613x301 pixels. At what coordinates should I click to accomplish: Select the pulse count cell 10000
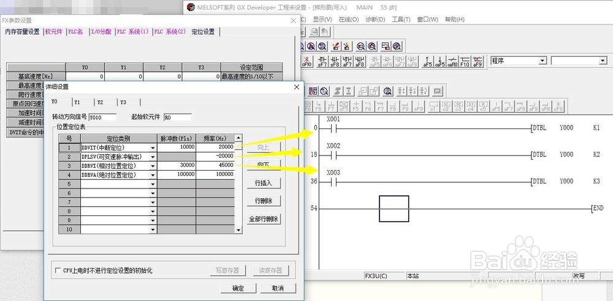click(x=177, y=147)
